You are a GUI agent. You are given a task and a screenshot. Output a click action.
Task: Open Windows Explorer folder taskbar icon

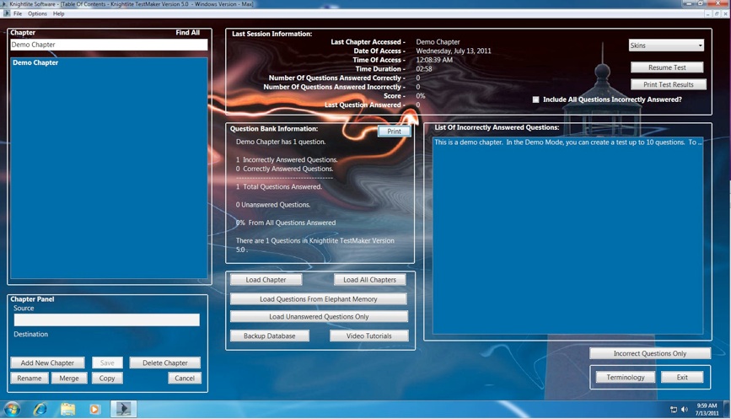click(67, 409)
